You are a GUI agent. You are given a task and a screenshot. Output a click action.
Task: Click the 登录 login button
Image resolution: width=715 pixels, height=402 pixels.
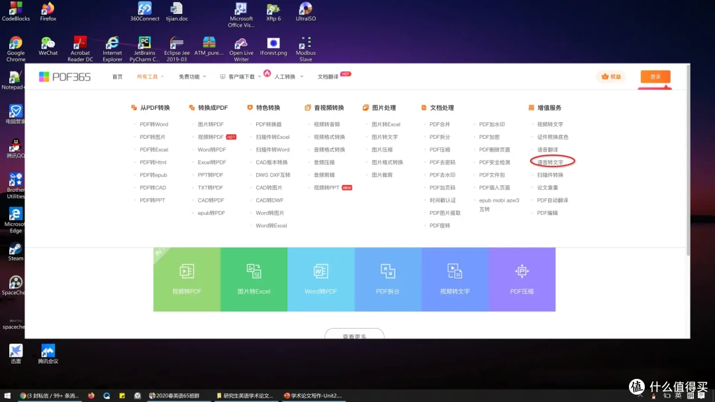tap(655, 77)
